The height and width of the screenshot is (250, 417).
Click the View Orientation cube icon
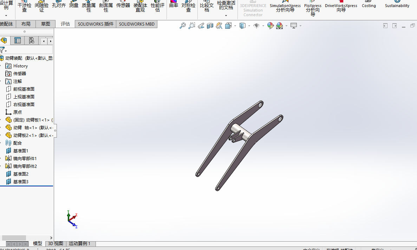(228, 26)
